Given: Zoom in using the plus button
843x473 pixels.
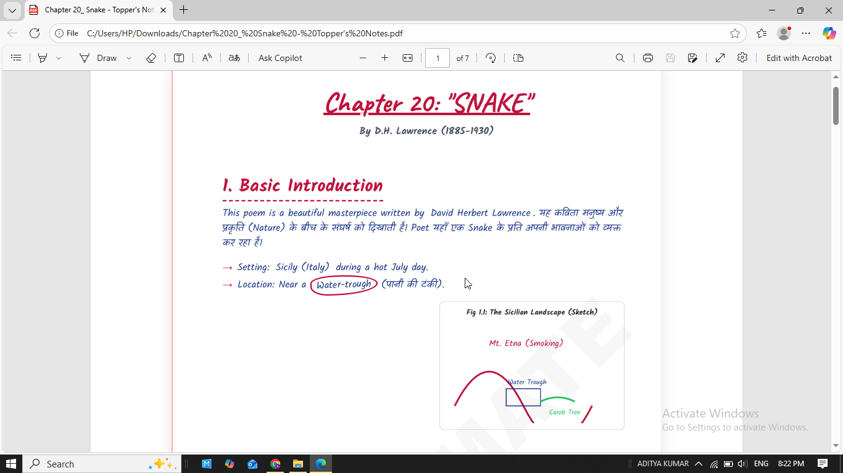Looking at the screenshot, I should click(x=384, y=58).
